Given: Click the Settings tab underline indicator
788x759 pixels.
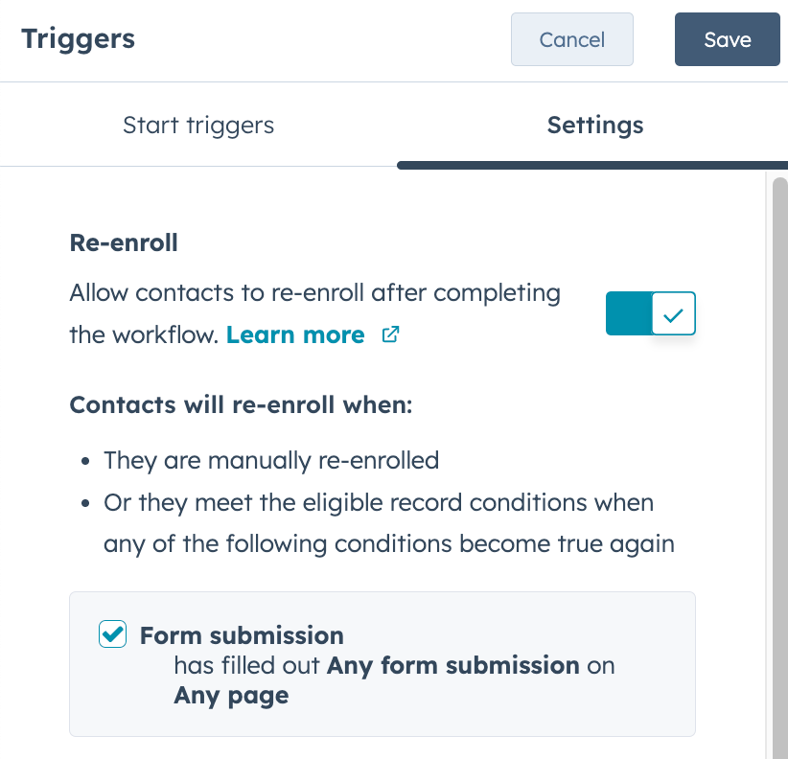Looking at the screenshot, I should tap(594, 163).
